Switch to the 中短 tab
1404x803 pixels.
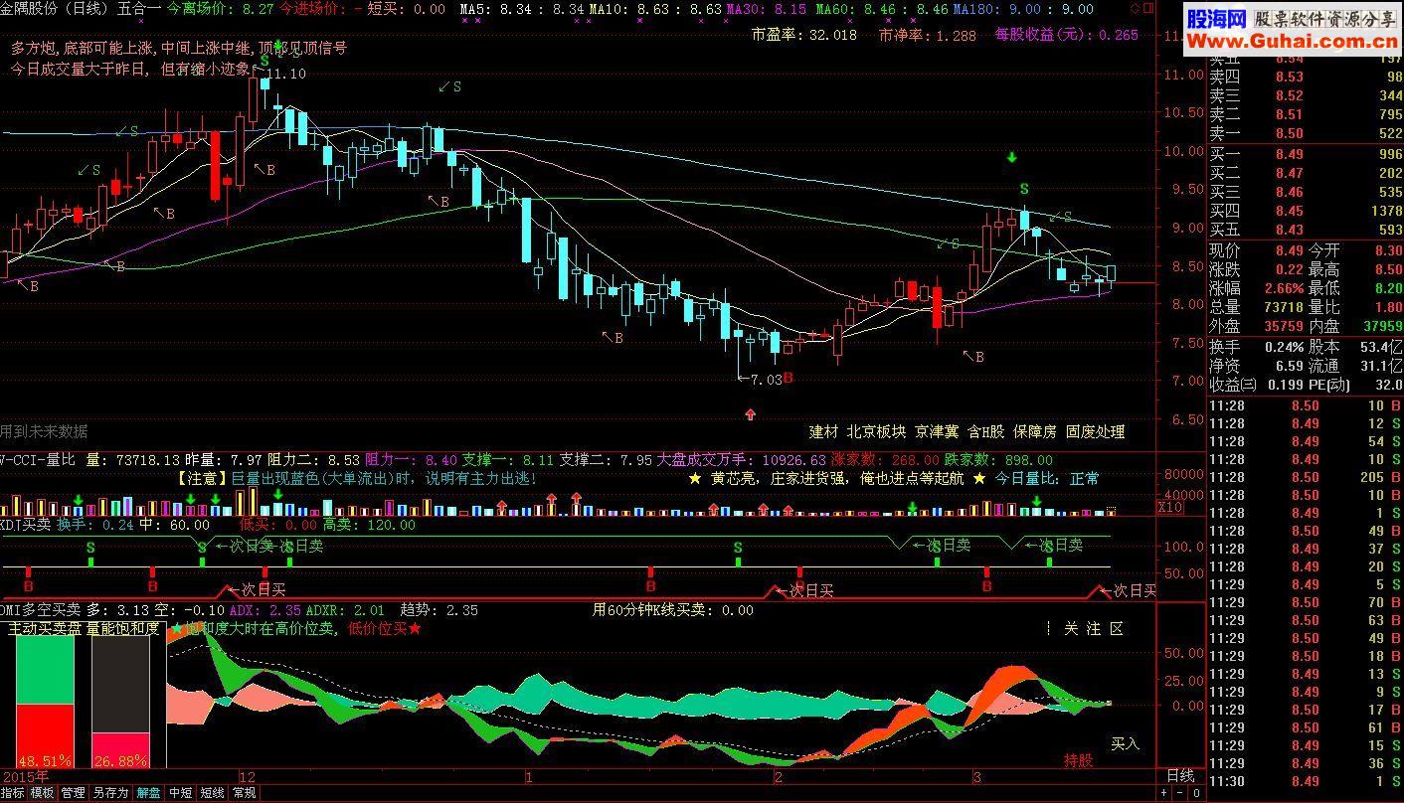[x=180, y=793]
